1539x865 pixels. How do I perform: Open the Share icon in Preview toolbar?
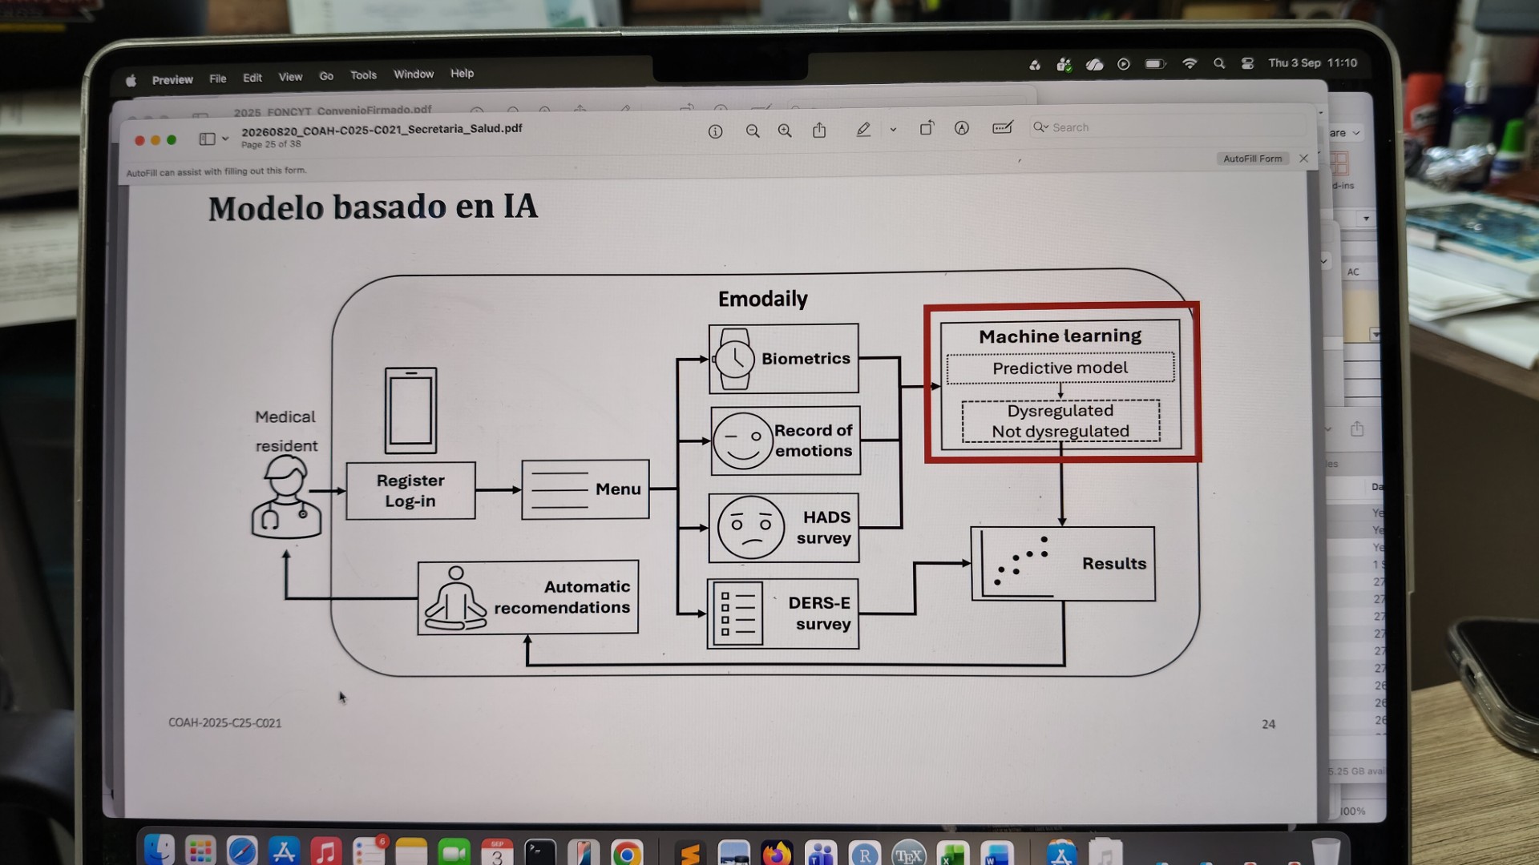pos(819,130)
